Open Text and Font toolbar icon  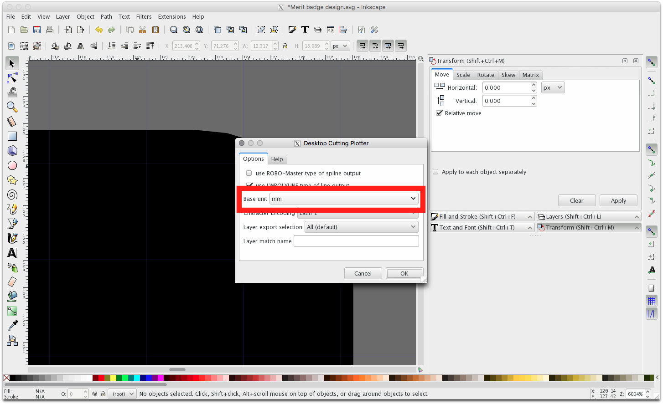coord(305,30)
